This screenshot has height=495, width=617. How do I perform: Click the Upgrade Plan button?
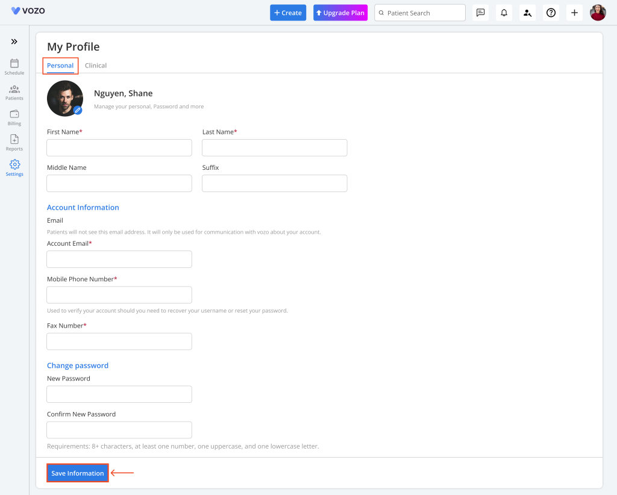[340, 13]
